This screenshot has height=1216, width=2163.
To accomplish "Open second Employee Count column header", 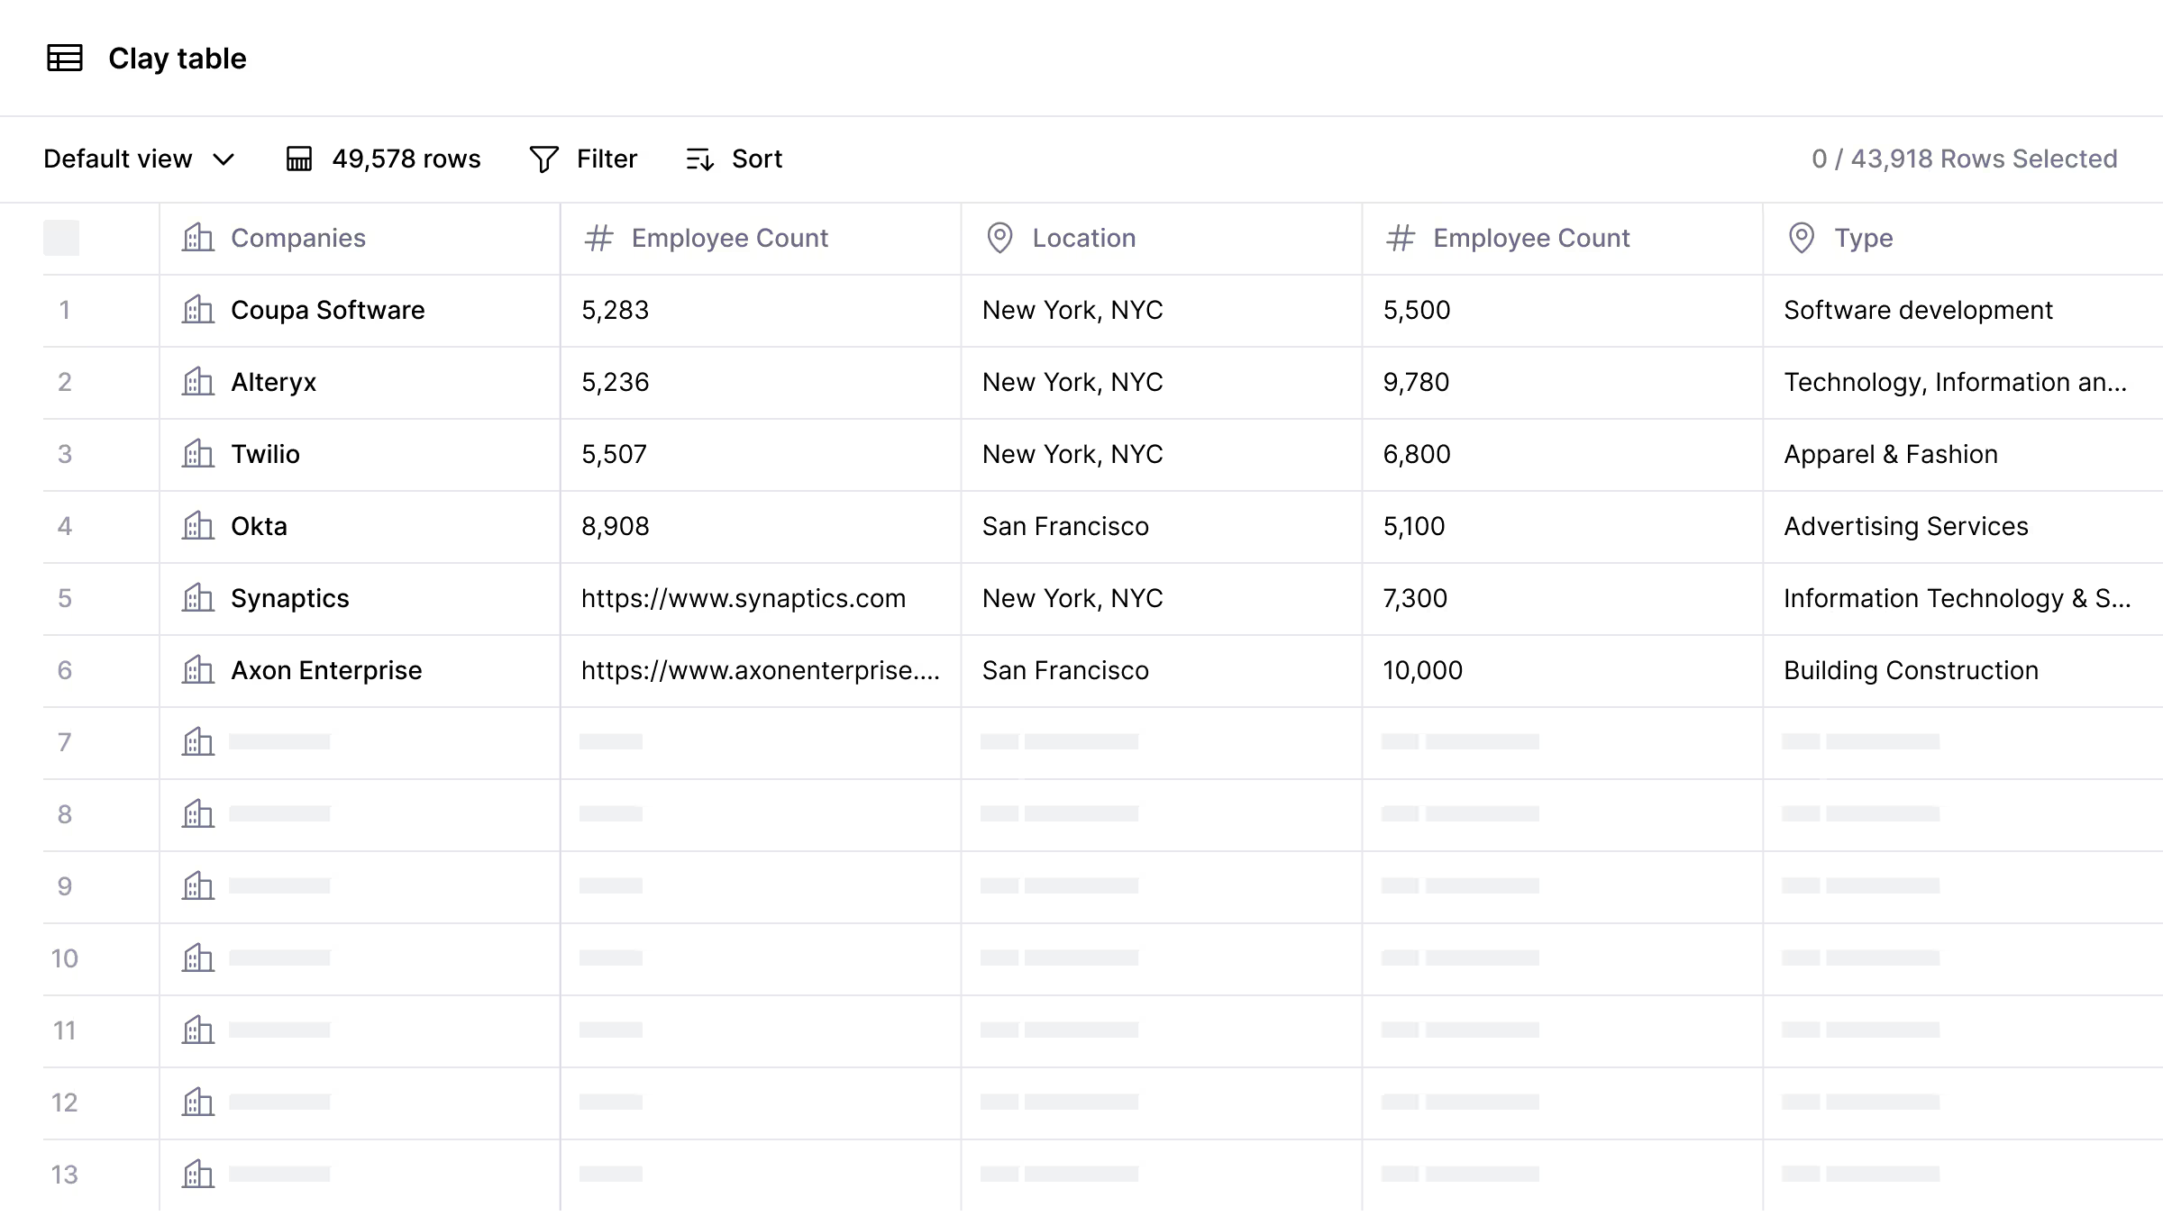I will (1530, 238).
